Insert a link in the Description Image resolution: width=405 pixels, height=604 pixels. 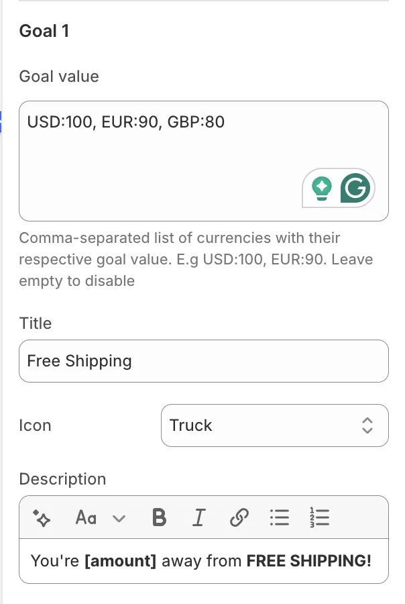pyautogui.click(x=239, y=517)
